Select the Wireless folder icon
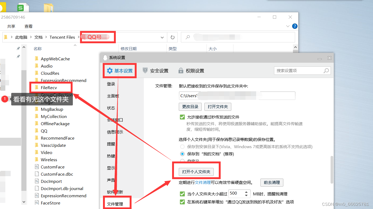 (x=37, y=160)
